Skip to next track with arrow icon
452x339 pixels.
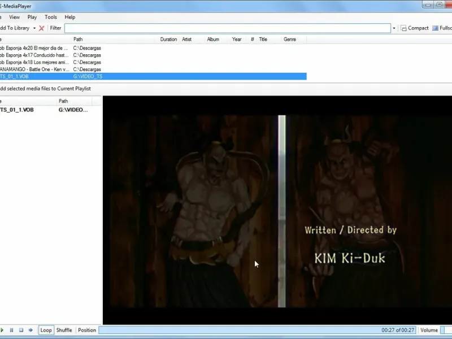pos(31,330)
